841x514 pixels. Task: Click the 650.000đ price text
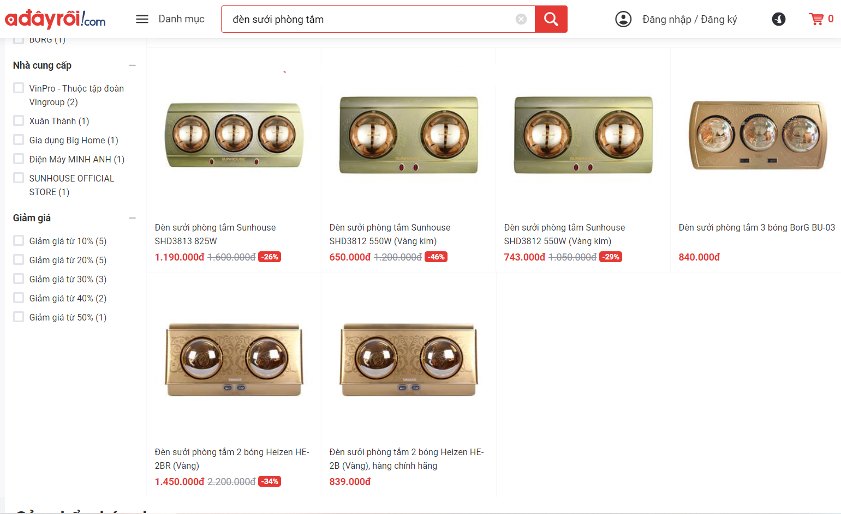coord(350,257)
